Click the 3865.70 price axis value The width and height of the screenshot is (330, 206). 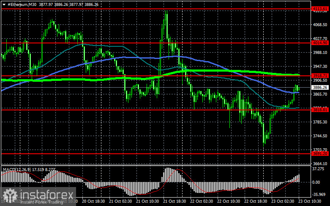tap(320, 94)
